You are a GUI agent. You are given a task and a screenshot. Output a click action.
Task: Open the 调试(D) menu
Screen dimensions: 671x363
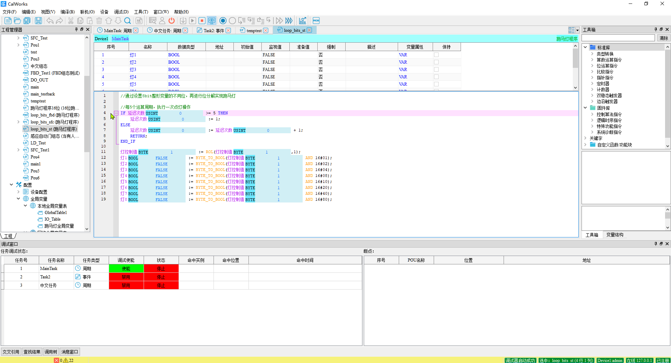(x=121, y=12)
